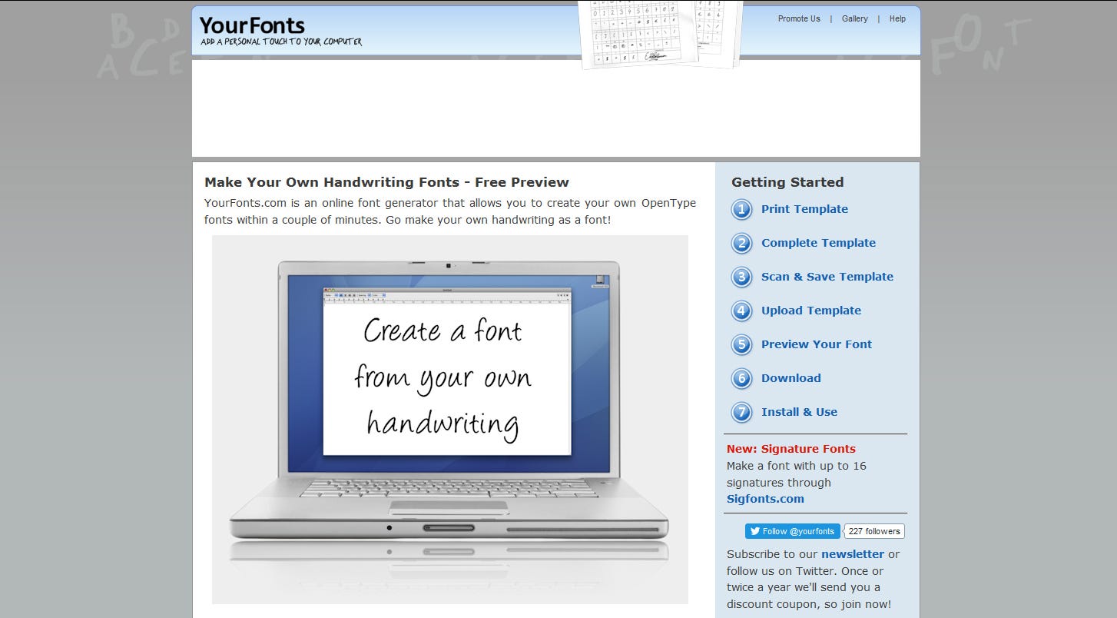Image resolution: width=1117 pixels, height=618 pixels.
Task: Open Preview Your Font step
Action: pyautogui.click(x=817, y=344)
